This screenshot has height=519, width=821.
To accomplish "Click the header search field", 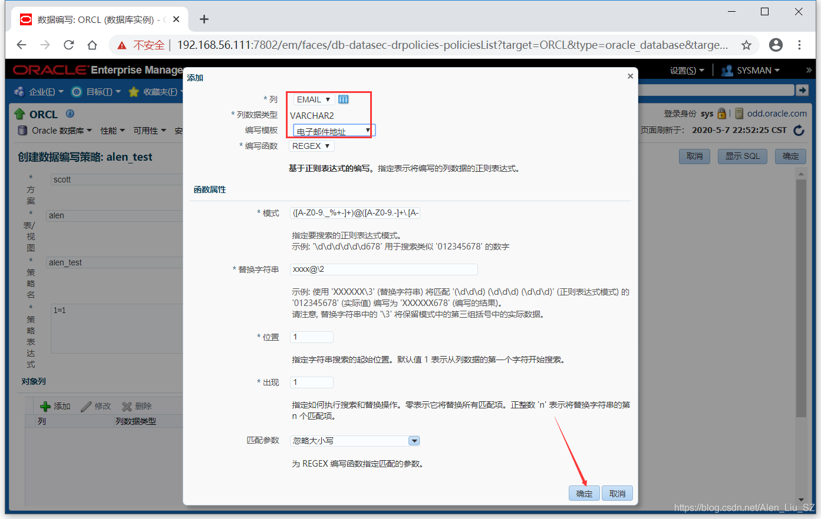I will (716, 90).
